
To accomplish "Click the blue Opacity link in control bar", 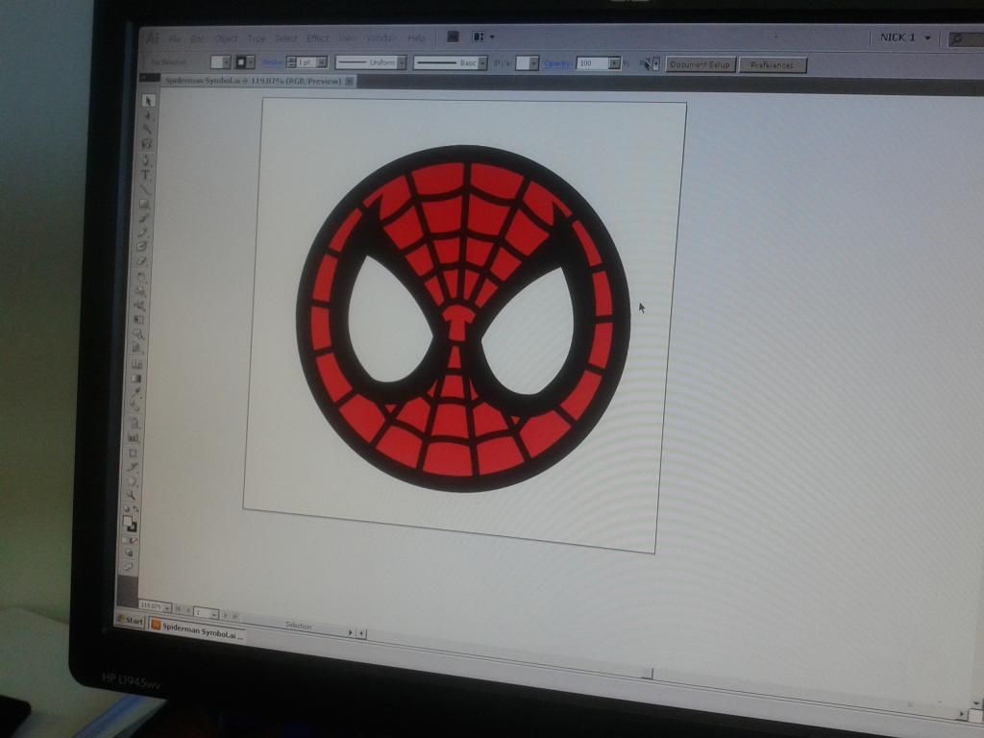I will pos(556,63).
